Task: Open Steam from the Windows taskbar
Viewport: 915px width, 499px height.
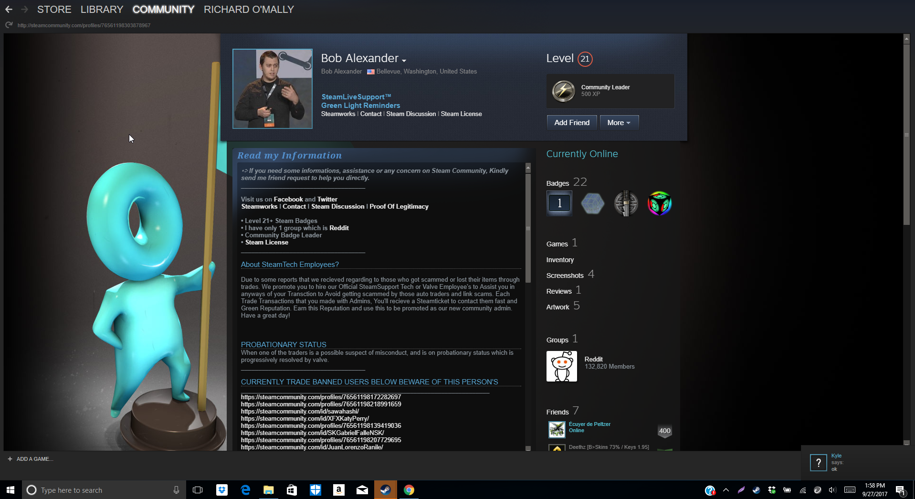Action: point(385,490)
